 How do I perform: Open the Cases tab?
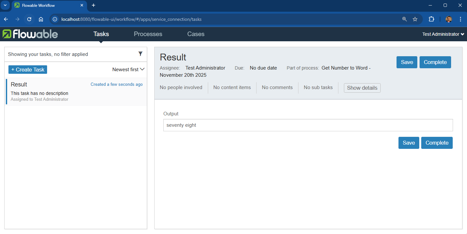pos(196,34)
